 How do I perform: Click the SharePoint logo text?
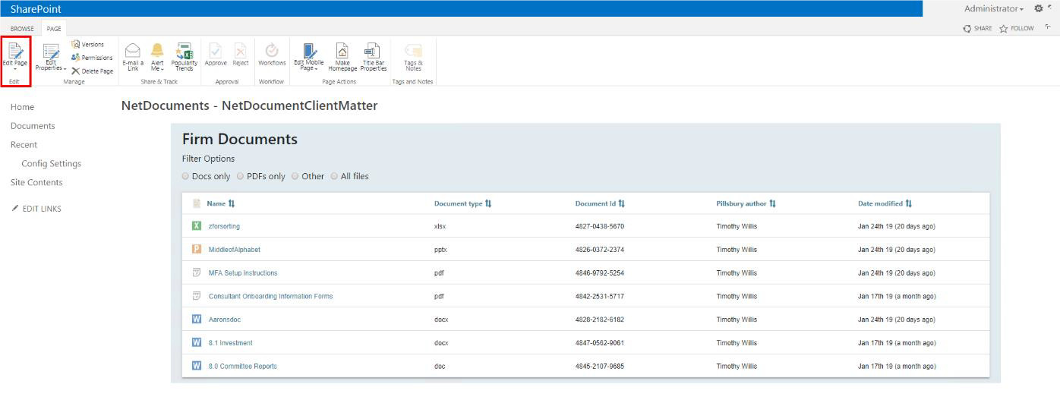(x=36, y=9)
